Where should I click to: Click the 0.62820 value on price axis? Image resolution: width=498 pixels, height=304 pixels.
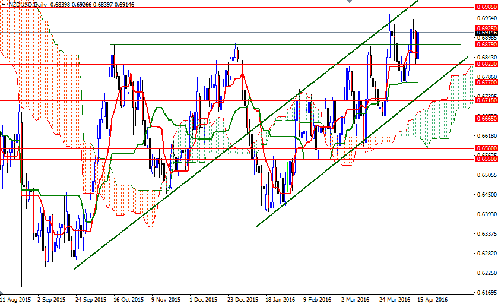pos(487,253)
